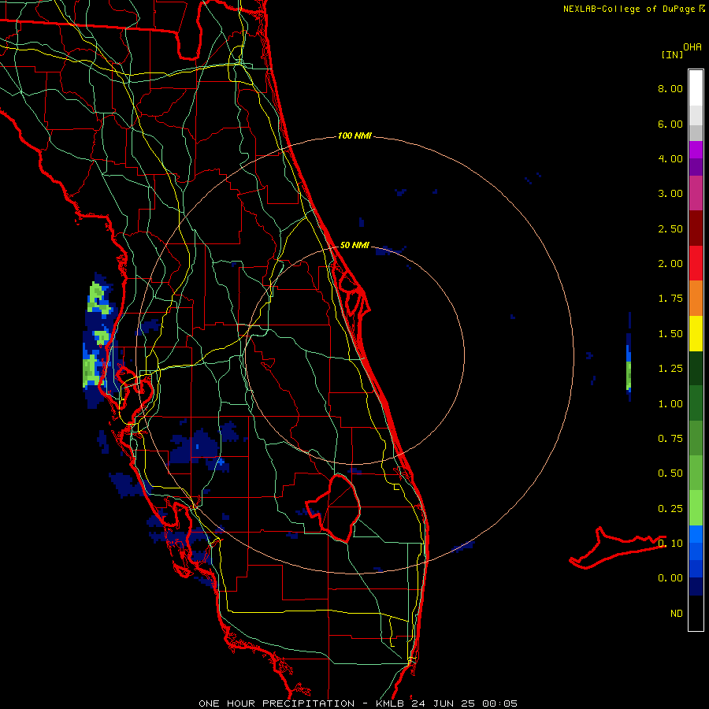Image resolution: width=709 pixels, height=709 pixels.
Task: Click the 50 NMI range ring label
Action: click(x=354, y=245)
